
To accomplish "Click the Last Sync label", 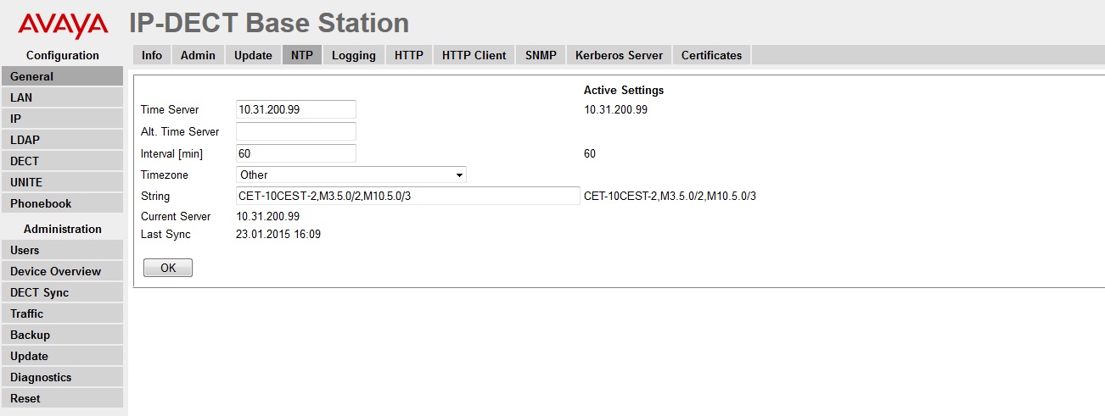I will (165, 234).
